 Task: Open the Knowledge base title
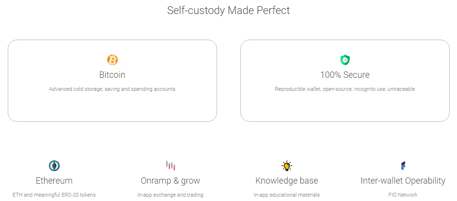pyautogui.click(x=287, y=181)
